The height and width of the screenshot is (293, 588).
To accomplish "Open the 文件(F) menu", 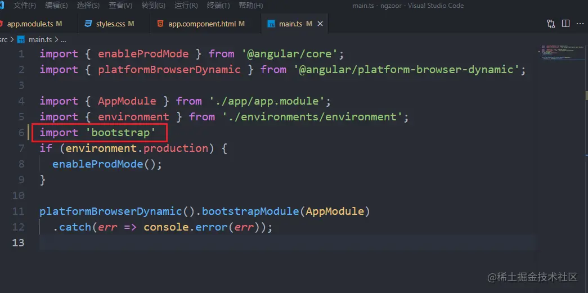I will click(x=24, y=6).
